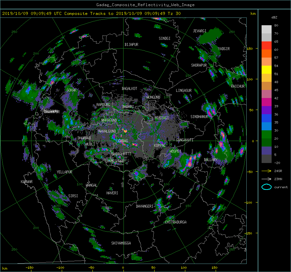The width and height of the screenshot is (291, 272).
Task: Click the RAICHUR city label
Action: 238,86
